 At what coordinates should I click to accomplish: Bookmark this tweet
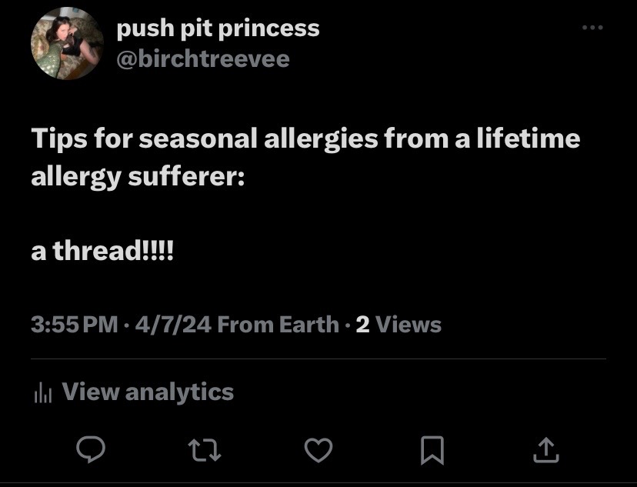(x=432, y=450)
